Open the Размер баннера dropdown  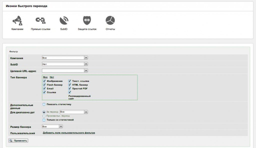click(x=61, y=126)
